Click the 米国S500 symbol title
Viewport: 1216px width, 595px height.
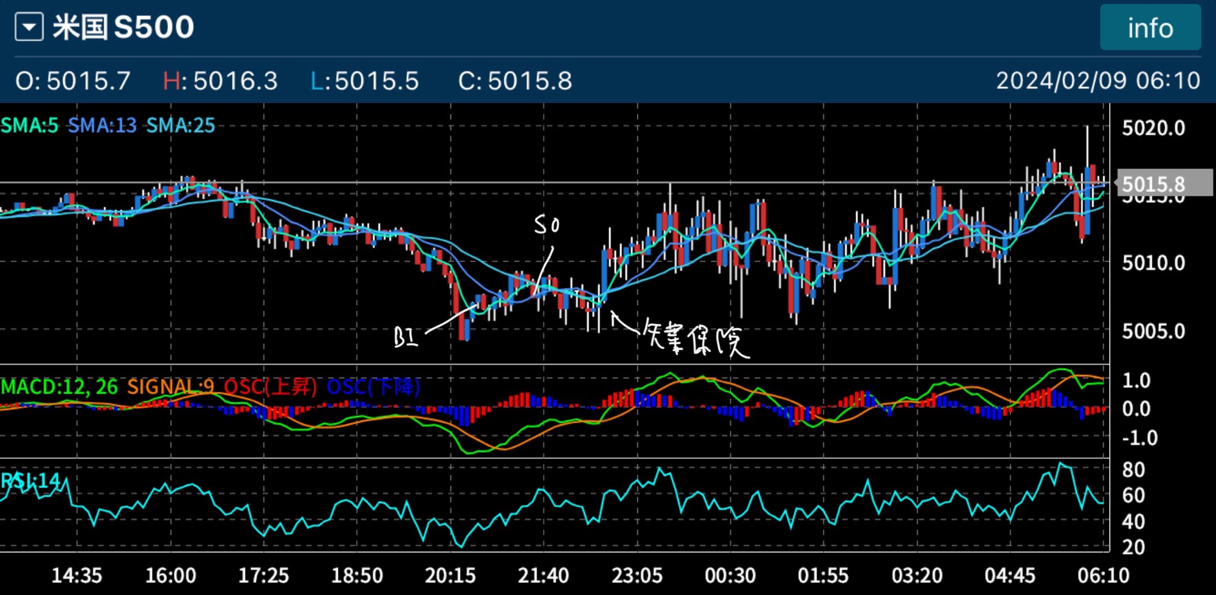123,27
